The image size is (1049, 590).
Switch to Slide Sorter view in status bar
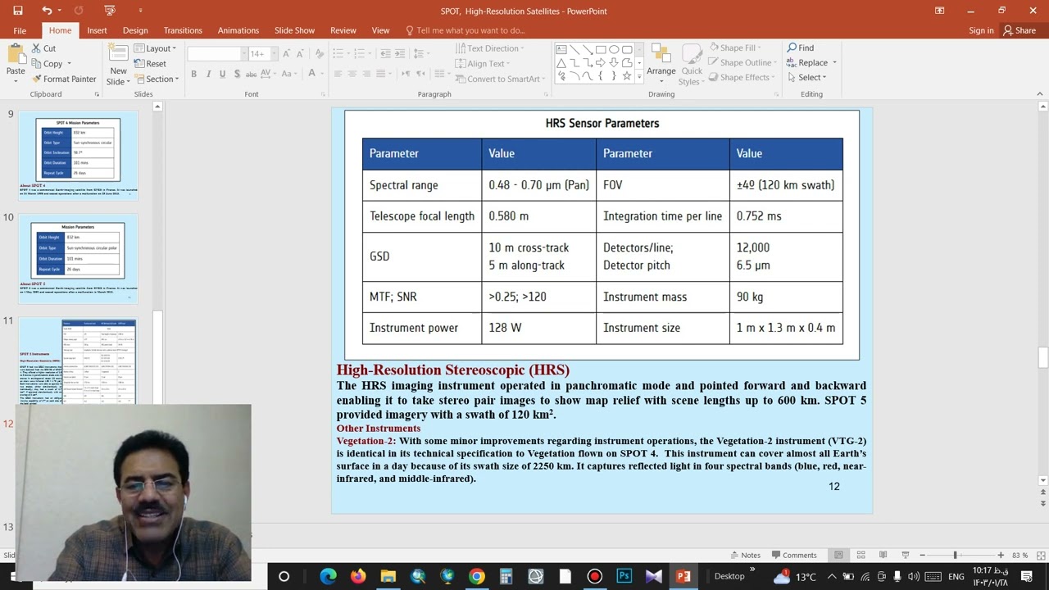click(861, 555)
